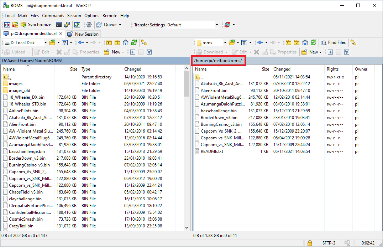
Task: Refresh the local panel
Action: point(134,43)
